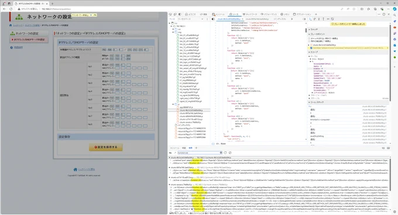This screenshot has width=398, height=215.
Task: Click the yellow save settings button
Action: tap(105, 147)
